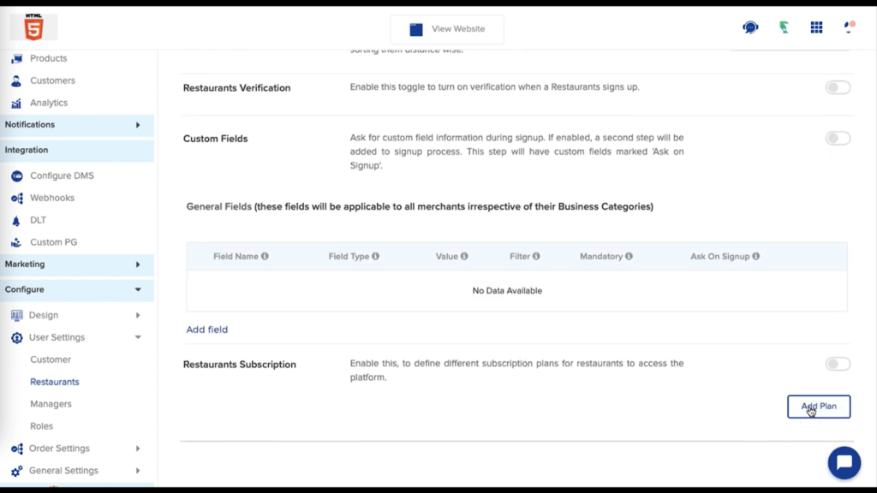Image resolution: width=877 pixels, height=493 pixels.
Task: Collapse the User Settings submenu arrow
Action: tap(138, 337)
